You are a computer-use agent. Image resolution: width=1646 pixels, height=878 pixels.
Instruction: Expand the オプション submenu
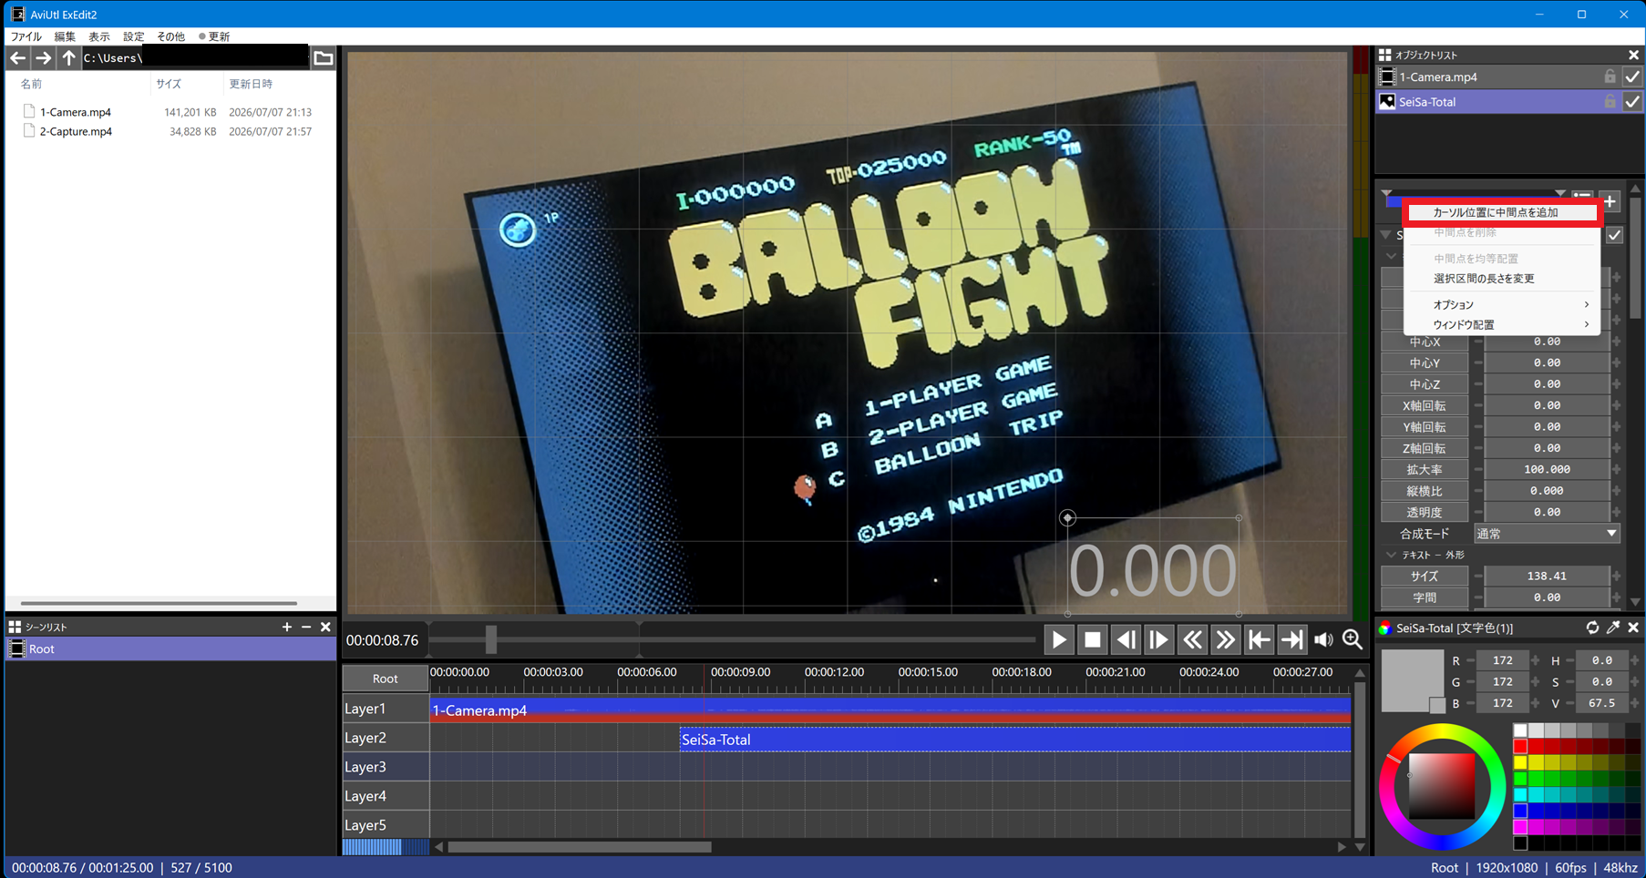1502,304
